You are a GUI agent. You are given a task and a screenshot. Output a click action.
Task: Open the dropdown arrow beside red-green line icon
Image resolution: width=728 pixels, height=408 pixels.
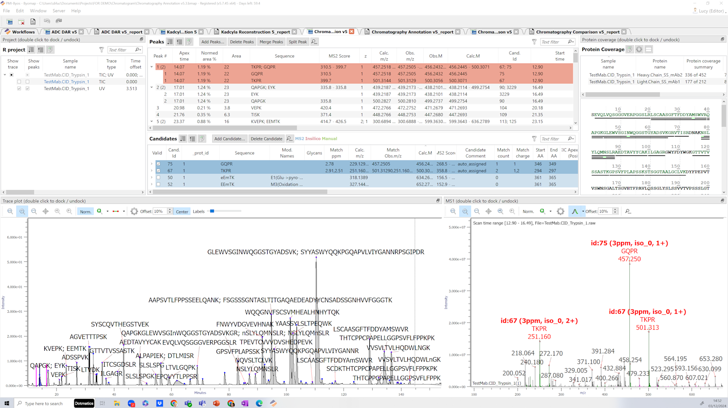(x=124, y=211)
